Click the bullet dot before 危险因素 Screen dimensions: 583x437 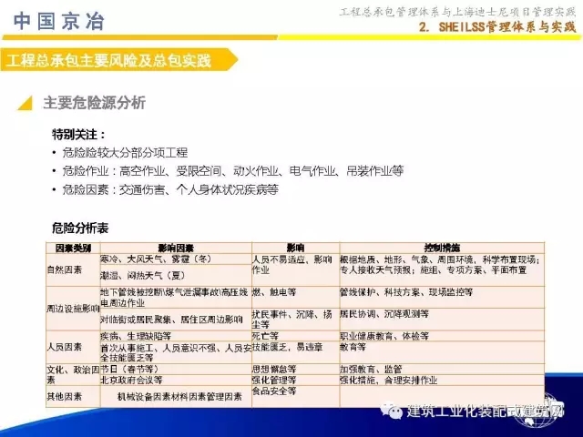point(56,188)
